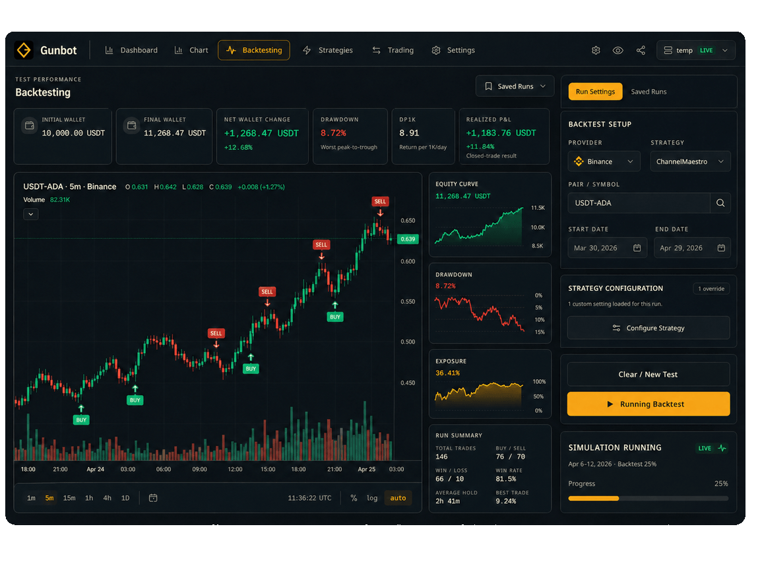Click the Equity Curve mini chart
The height and width of the screenshot is (570, 760).
tap(480, 226)
